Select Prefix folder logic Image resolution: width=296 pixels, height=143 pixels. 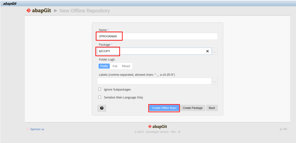point(104,66)
